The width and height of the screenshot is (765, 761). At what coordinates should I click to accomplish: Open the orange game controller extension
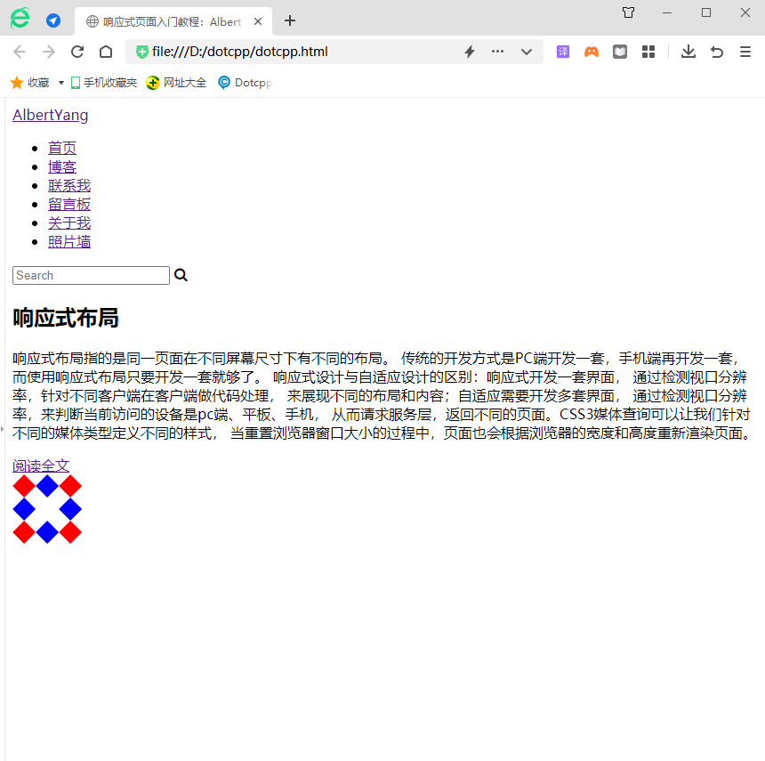click(592, 52)
